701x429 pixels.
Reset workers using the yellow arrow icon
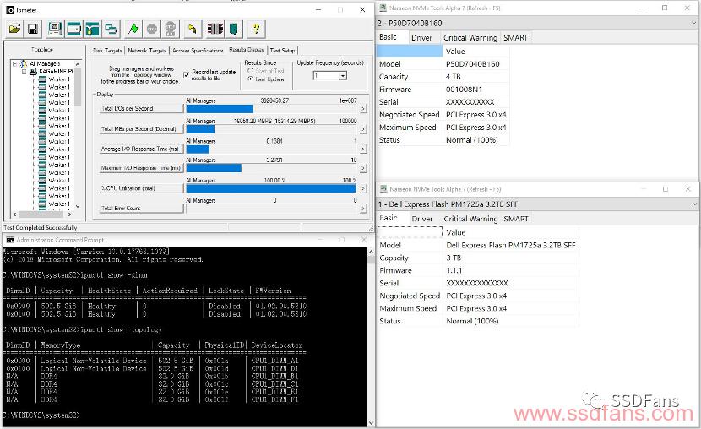pyautogui.click(x=193, y=29)
